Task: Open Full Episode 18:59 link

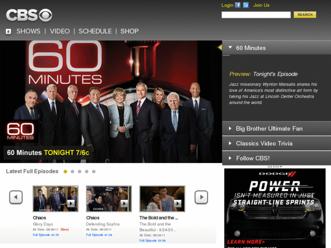Action: [x=153, y=241]
